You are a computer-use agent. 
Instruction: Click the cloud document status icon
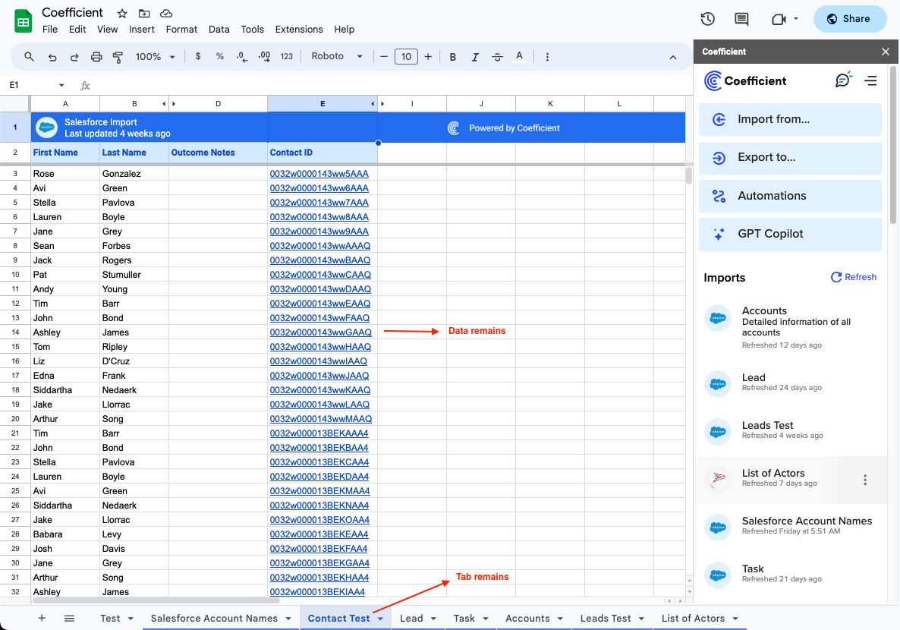166,13
